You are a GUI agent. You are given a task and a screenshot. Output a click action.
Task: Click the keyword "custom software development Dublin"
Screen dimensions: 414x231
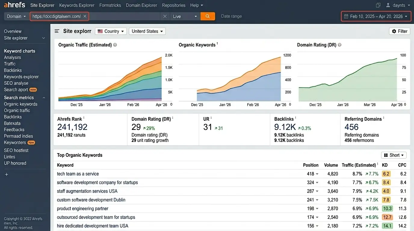click(91, 200)
